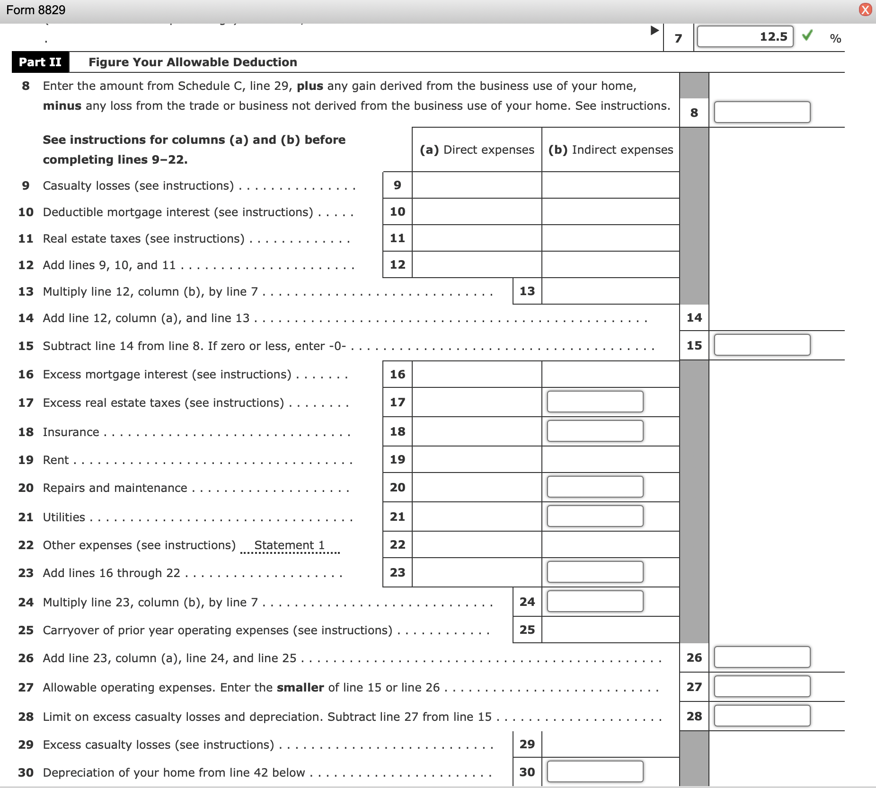The width and height of the screenshot is (876, 788).
Task: Click the line 26 sum input box
Action: click(x=762, y=657)
